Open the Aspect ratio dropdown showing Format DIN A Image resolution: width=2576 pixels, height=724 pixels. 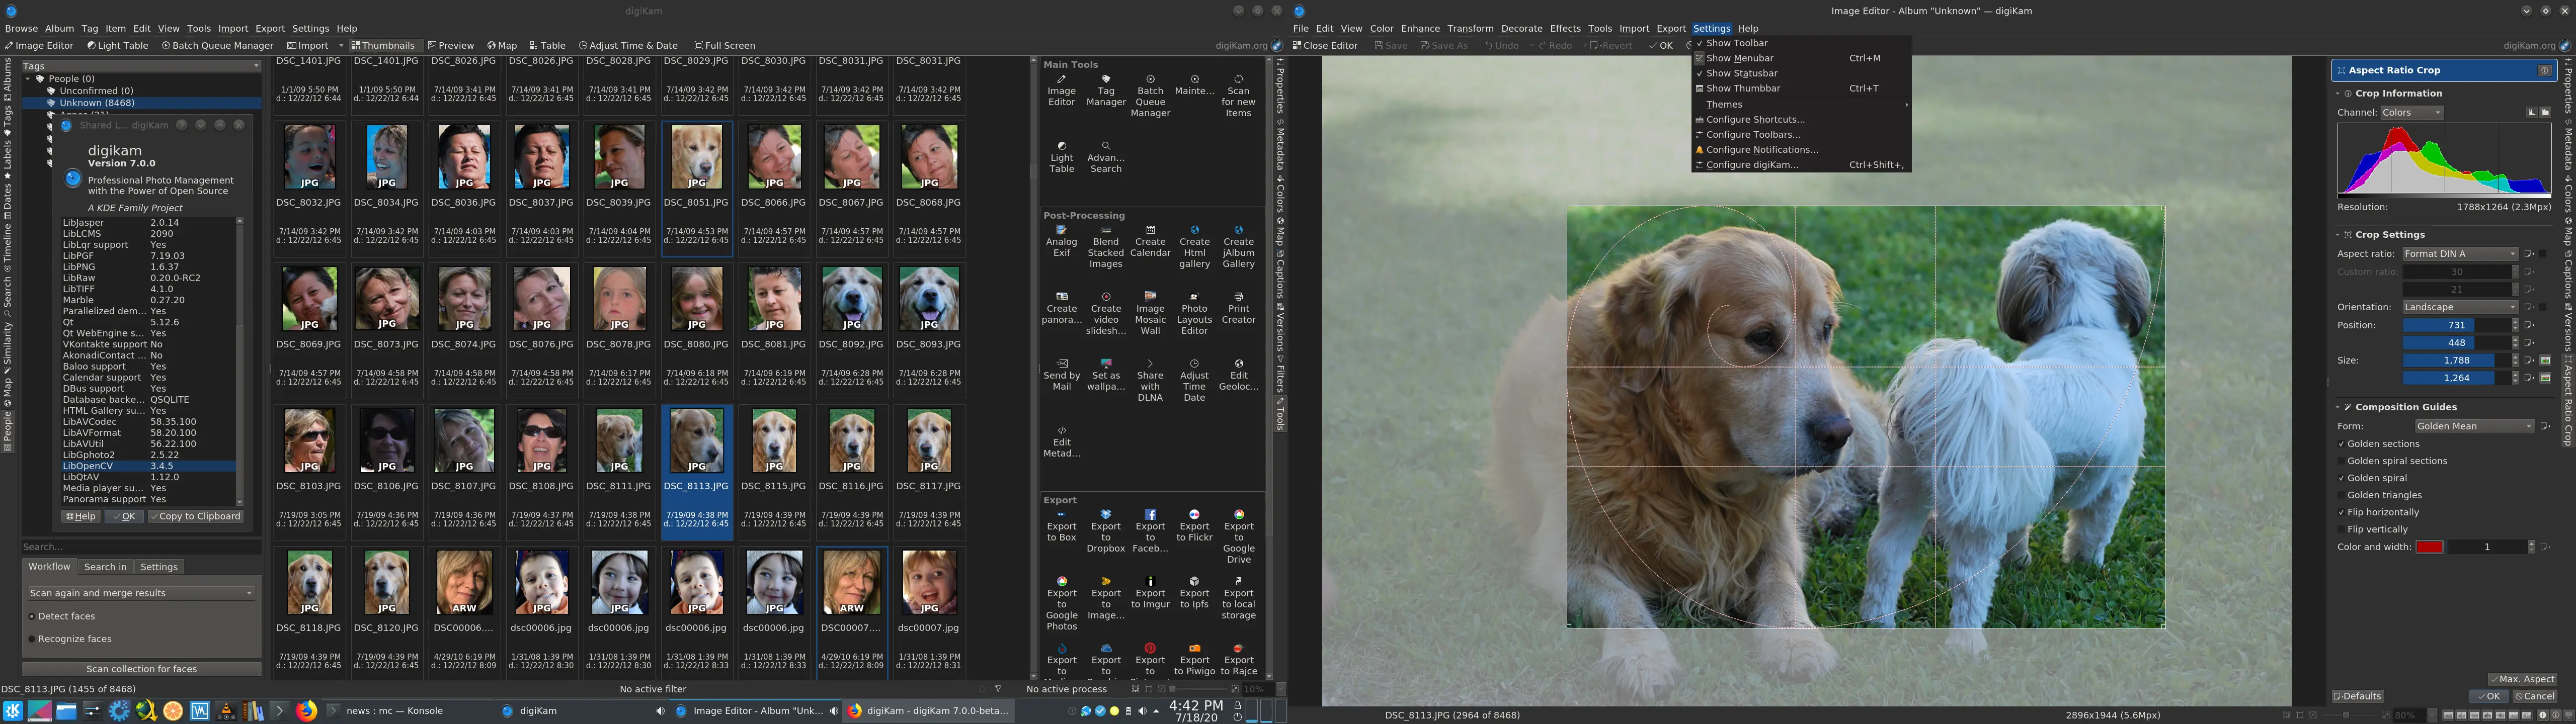click(x=2460, y=253)
